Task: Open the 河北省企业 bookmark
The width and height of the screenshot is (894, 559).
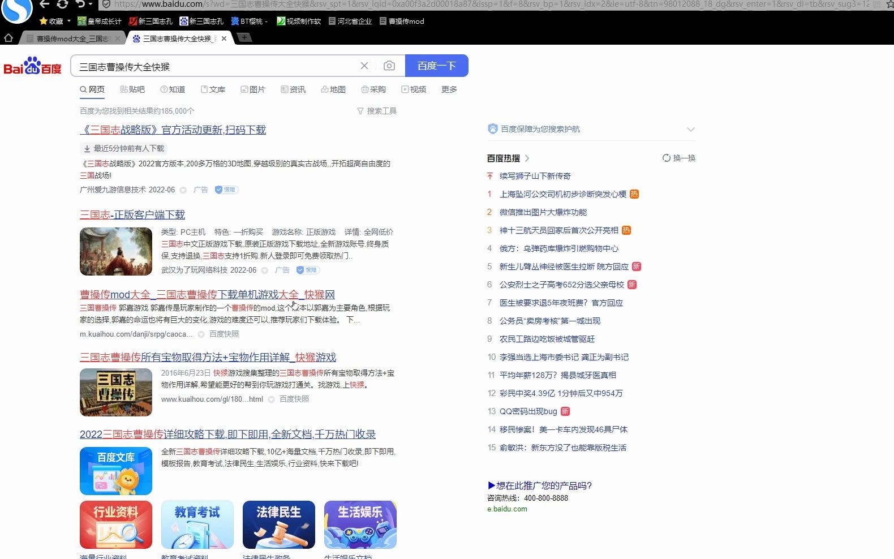Action: point(350,21)
